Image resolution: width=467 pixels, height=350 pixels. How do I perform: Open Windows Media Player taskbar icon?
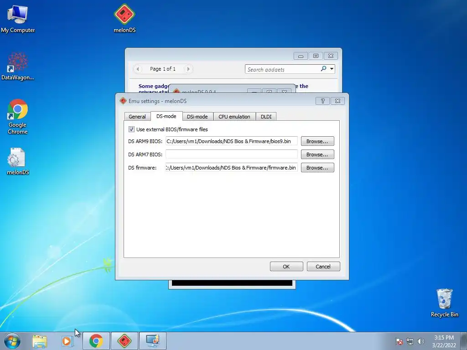(x=67, y=341)
